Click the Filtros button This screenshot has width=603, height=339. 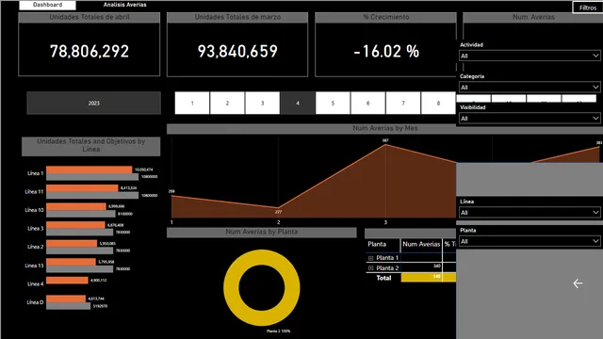click(x=588, y=8)
